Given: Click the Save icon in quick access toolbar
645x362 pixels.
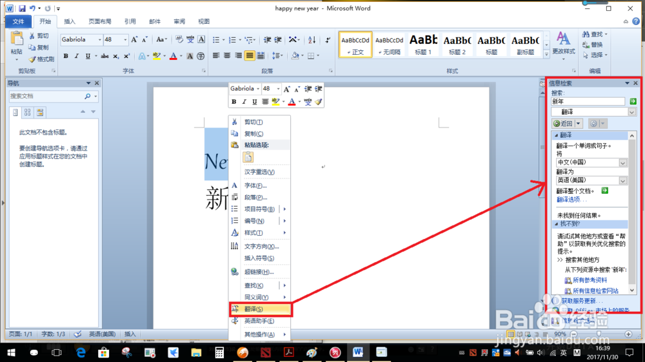Looking at the screenshot, I should click(x=22, y=8).
